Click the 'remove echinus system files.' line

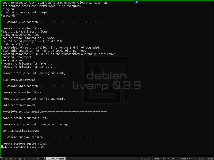(x=25, y=118)
